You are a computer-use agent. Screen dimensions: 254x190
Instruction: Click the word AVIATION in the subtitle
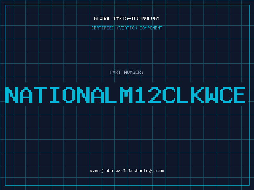[x=127, y=28]
